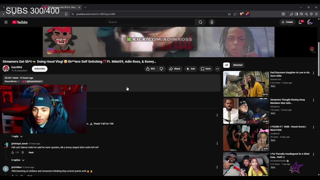Open Tismalla Hoodlegend Blind Date thumbnail

pyautogui.click(x=246, y=164)
